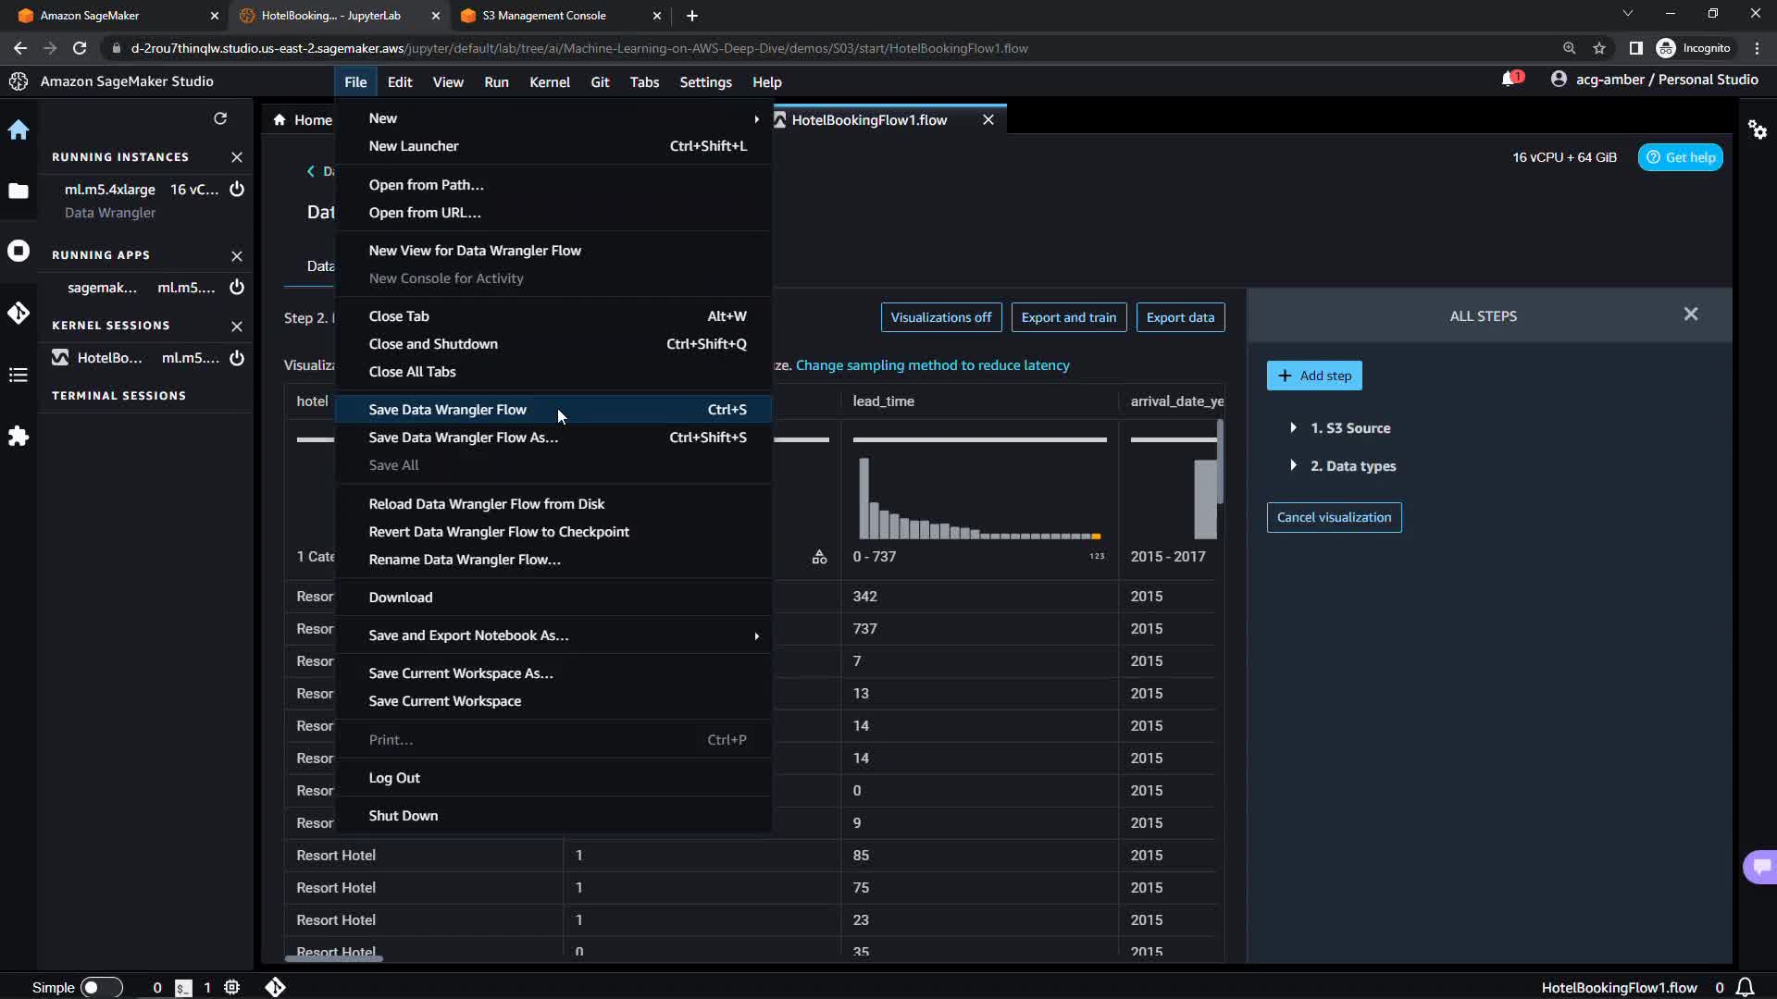Click Cancel visualization button
Image resolution: width=1777 pixels, height=999 pixels.
pyautogui.click(x=1334, y=517)
